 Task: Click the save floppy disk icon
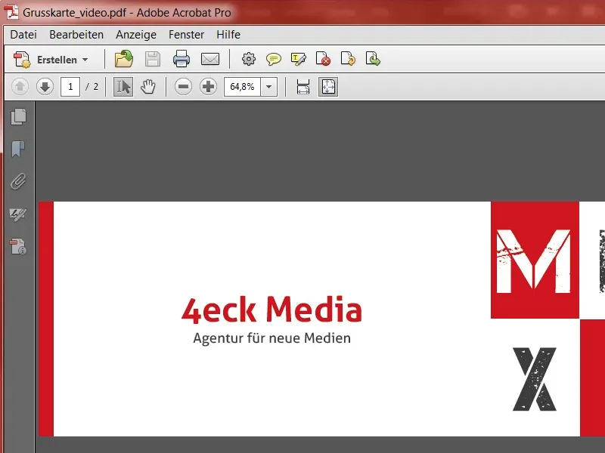(x=153, y=60)
